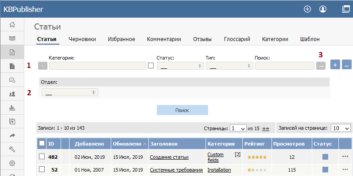This screenshot has height=176, width=353.
Task: Open the PDF files icon in sidebar
Action: point(12,66)
